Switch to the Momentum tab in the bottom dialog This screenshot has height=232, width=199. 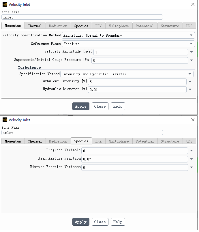13,141
